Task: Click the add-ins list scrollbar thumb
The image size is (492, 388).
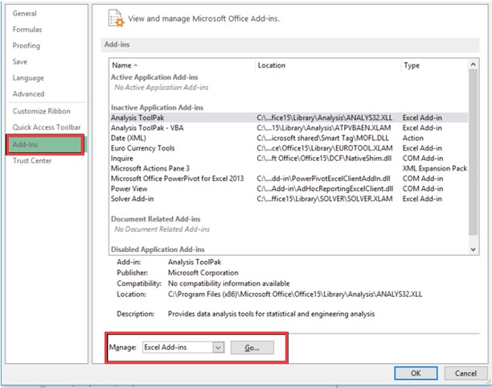Action: coord(474,152)
